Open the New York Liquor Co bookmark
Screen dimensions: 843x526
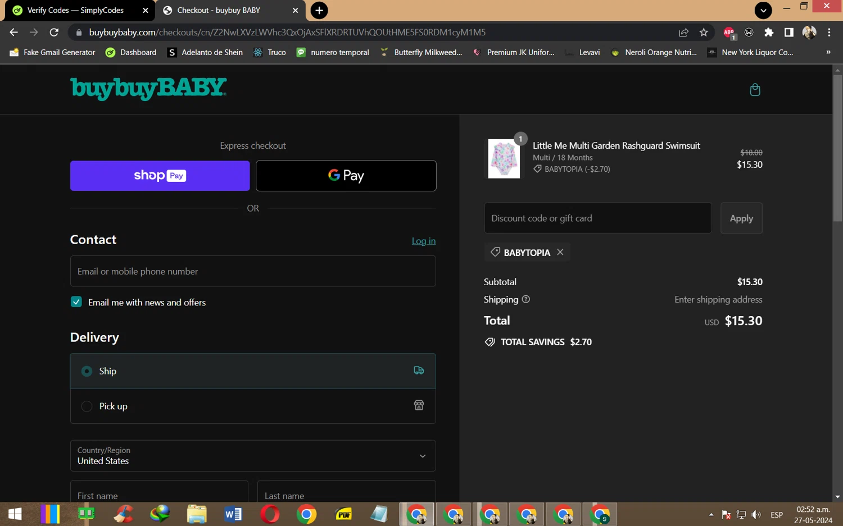coord(750,52)
